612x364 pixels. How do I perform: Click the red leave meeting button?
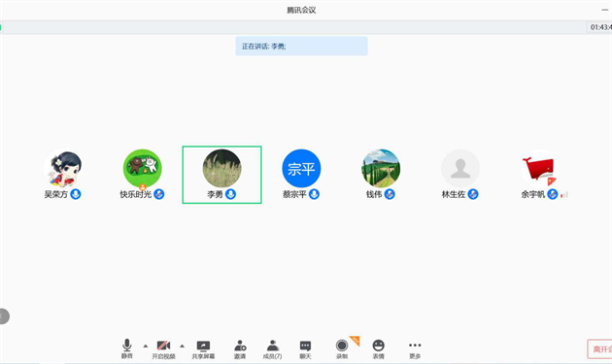point(600,348)
